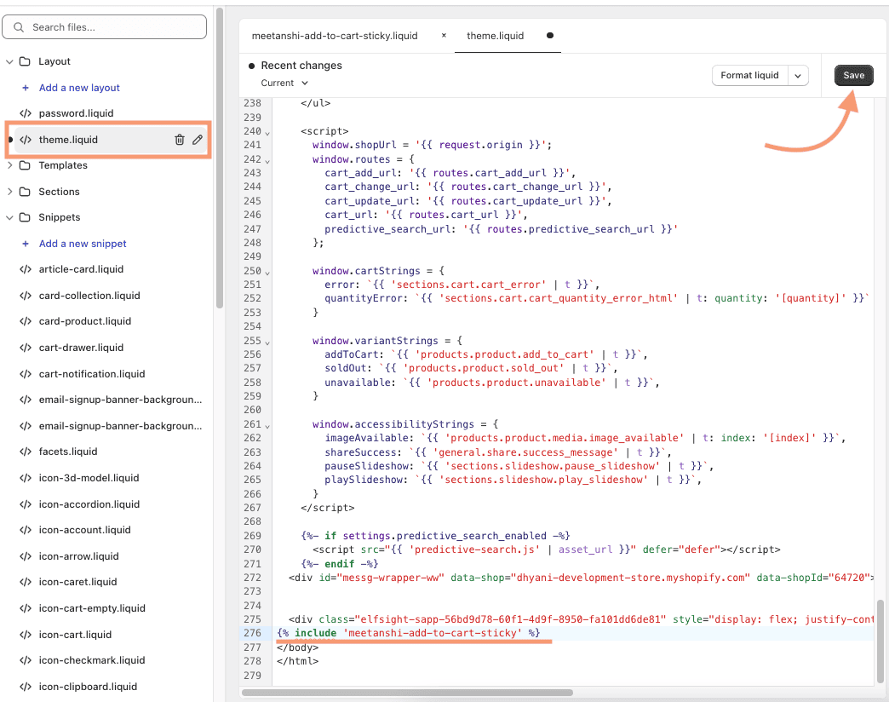
Task: Expand the Sections folder
Action: (x=10, y=192)
